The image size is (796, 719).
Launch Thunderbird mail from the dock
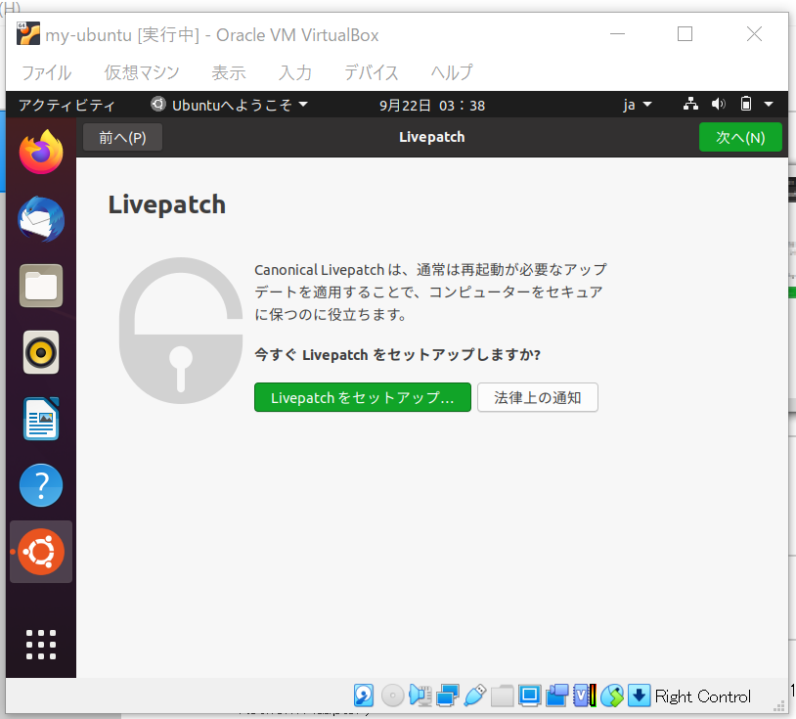point(41,219)
